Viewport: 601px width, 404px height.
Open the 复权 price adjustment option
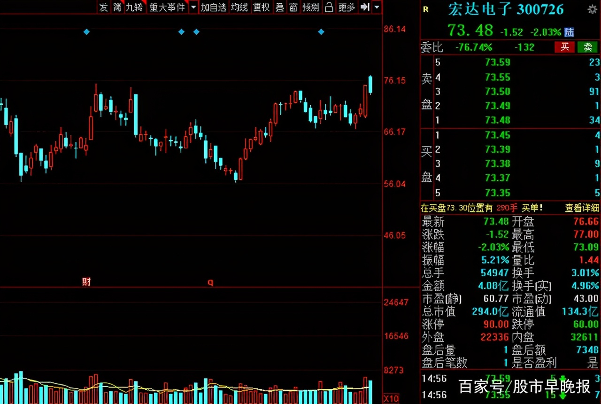tap(261, 7)
